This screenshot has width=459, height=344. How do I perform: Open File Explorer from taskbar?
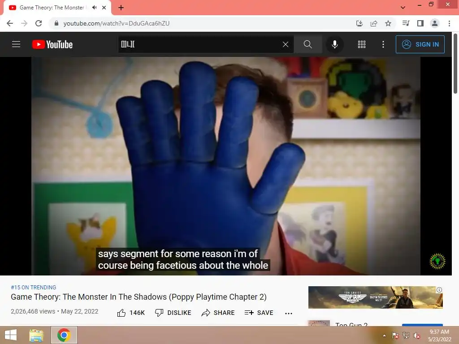36,335
